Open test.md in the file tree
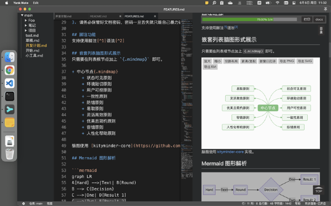The height and width of the screenshot is (206, 331). click(x=32, y=36)
